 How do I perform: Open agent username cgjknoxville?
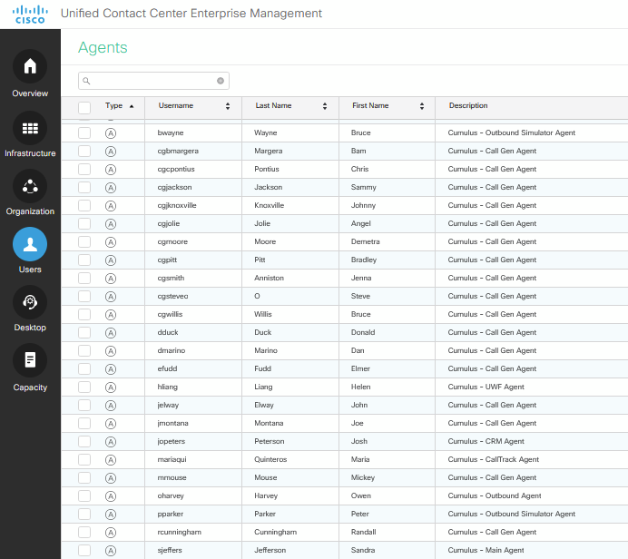pyautogui.click(x=177, y=205)
